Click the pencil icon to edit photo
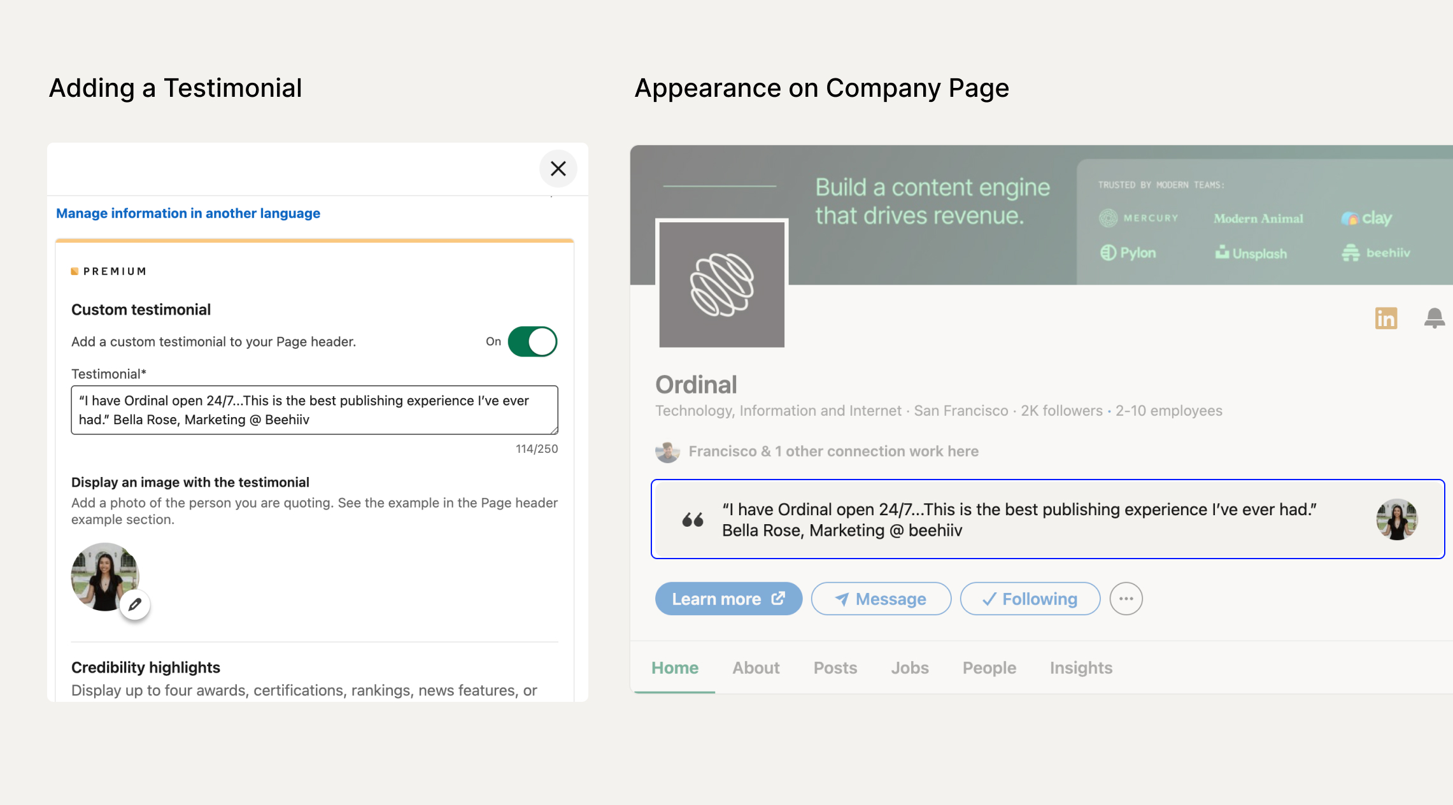Viewport: 1453px width, 805px height. 136,604
